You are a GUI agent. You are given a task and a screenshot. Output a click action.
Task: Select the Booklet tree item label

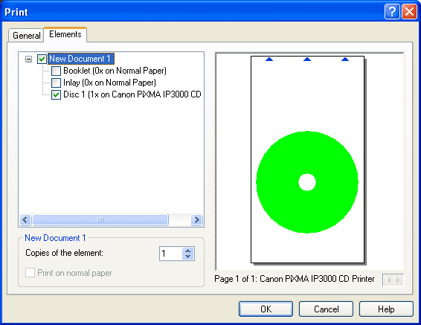coord(115,71)
